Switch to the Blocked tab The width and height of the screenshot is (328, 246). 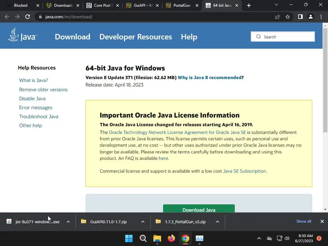[20, 5]
